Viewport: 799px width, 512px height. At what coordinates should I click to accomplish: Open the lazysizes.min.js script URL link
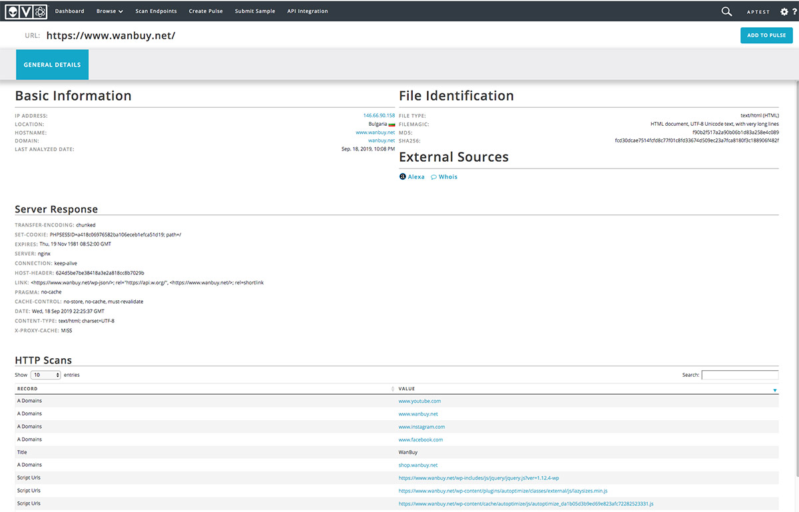point(503,491)
